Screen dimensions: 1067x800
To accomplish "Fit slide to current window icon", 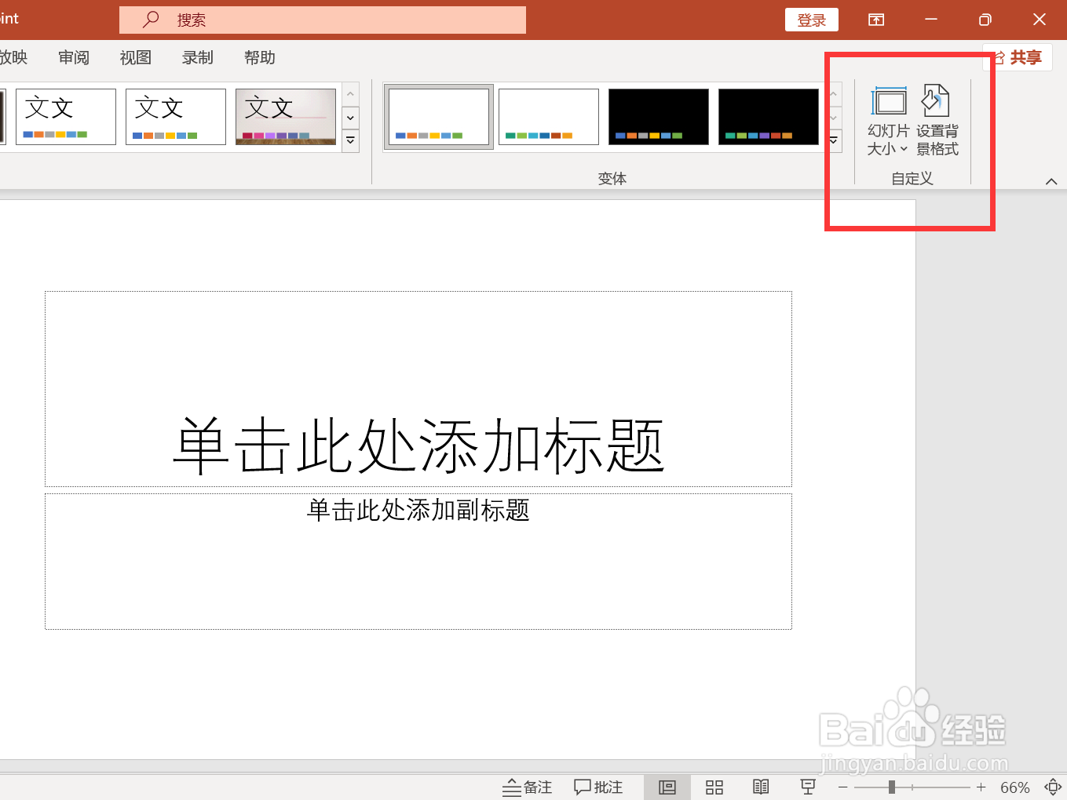I will click(x=1053, y=787).
